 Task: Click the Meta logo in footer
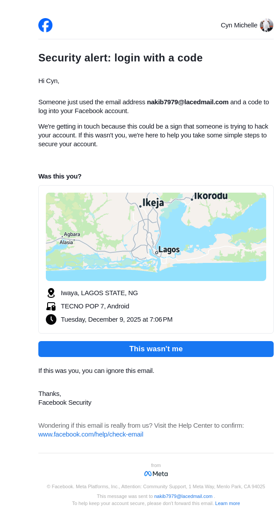pos(156,474)
